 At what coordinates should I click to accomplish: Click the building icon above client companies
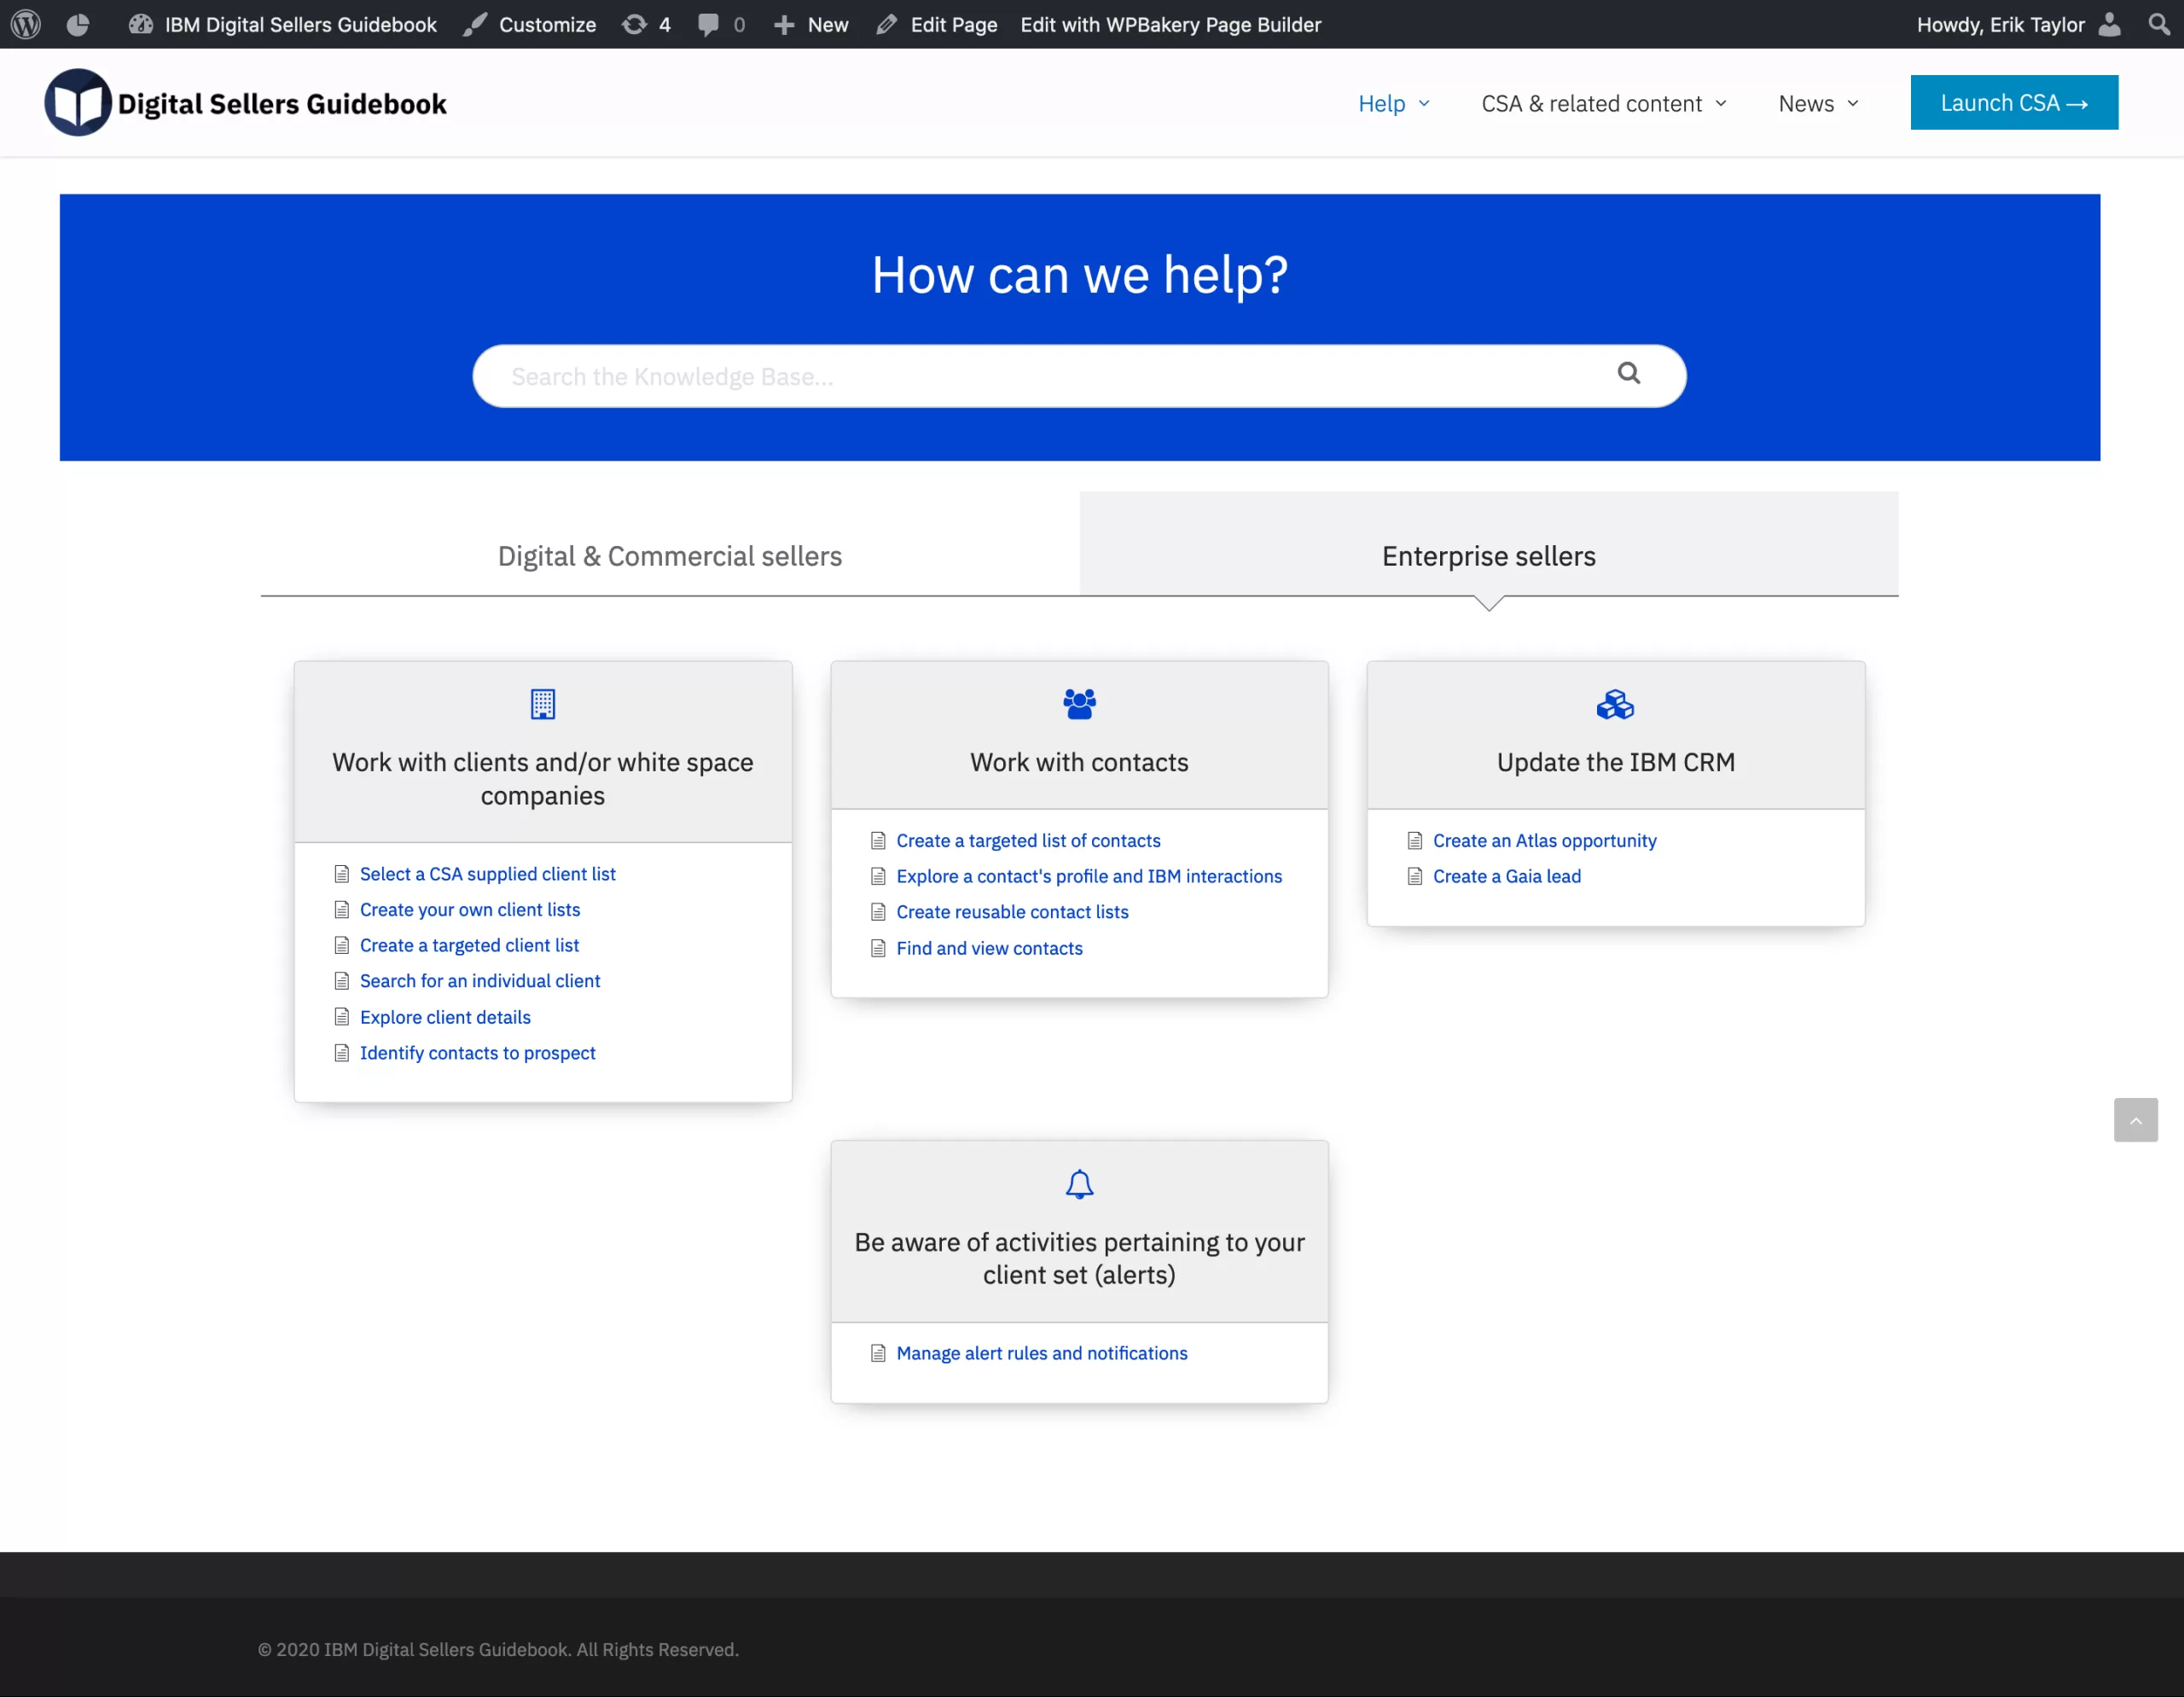point(542,704)
